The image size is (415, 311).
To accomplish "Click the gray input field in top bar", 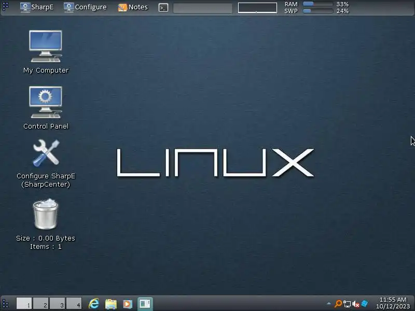I will click(x=203, y=8).
